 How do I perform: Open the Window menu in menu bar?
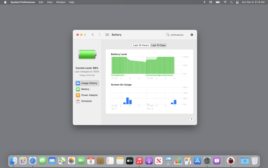61,2
